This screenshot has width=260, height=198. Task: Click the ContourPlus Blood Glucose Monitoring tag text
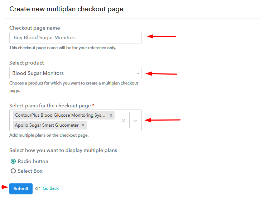60,115
